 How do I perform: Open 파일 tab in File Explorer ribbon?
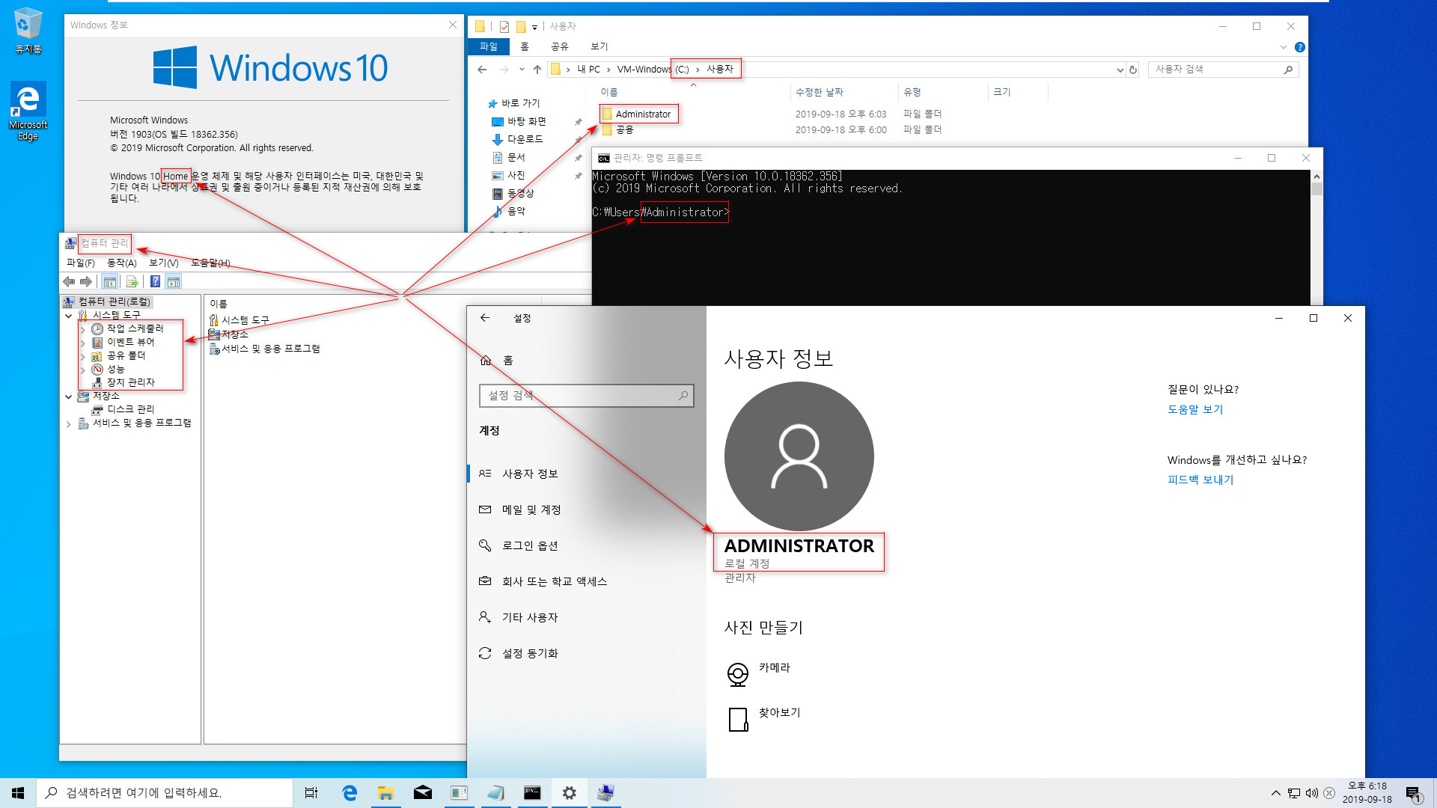pyautogui.click(x=489, y=46)
